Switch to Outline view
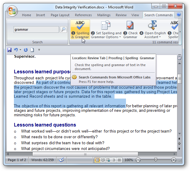This screenshot has width=190, height=171. [x=114, y=160]
